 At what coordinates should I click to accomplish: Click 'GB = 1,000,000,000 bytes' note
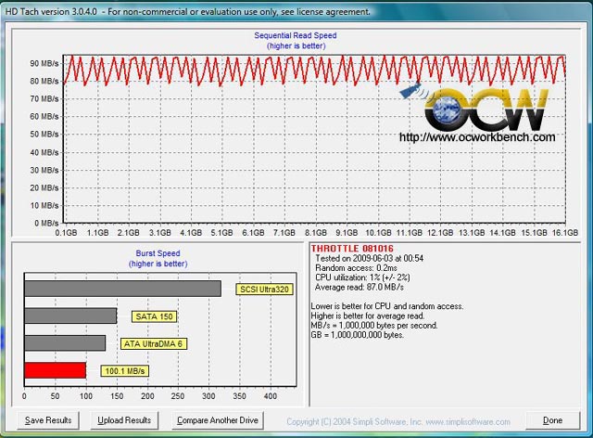coord(358,335)
